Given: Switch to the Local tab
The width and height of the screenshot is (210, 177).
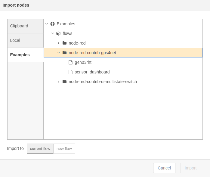Looking at the screenshot, I should point(26,40).
